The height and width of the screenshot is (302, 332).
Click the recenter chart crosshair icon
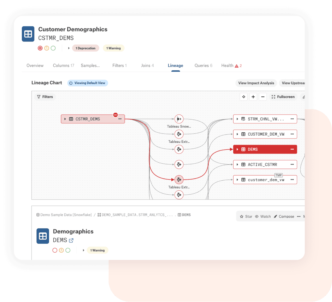(244, 97)
